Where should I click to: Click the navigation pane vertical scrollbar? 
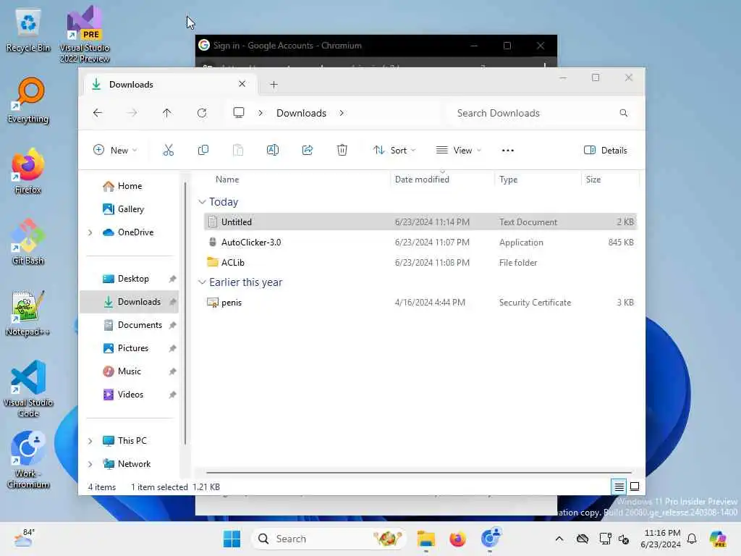coord(185,312)
